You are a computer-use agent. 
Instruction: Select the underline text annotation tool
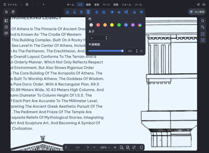[x=74, y=12]
